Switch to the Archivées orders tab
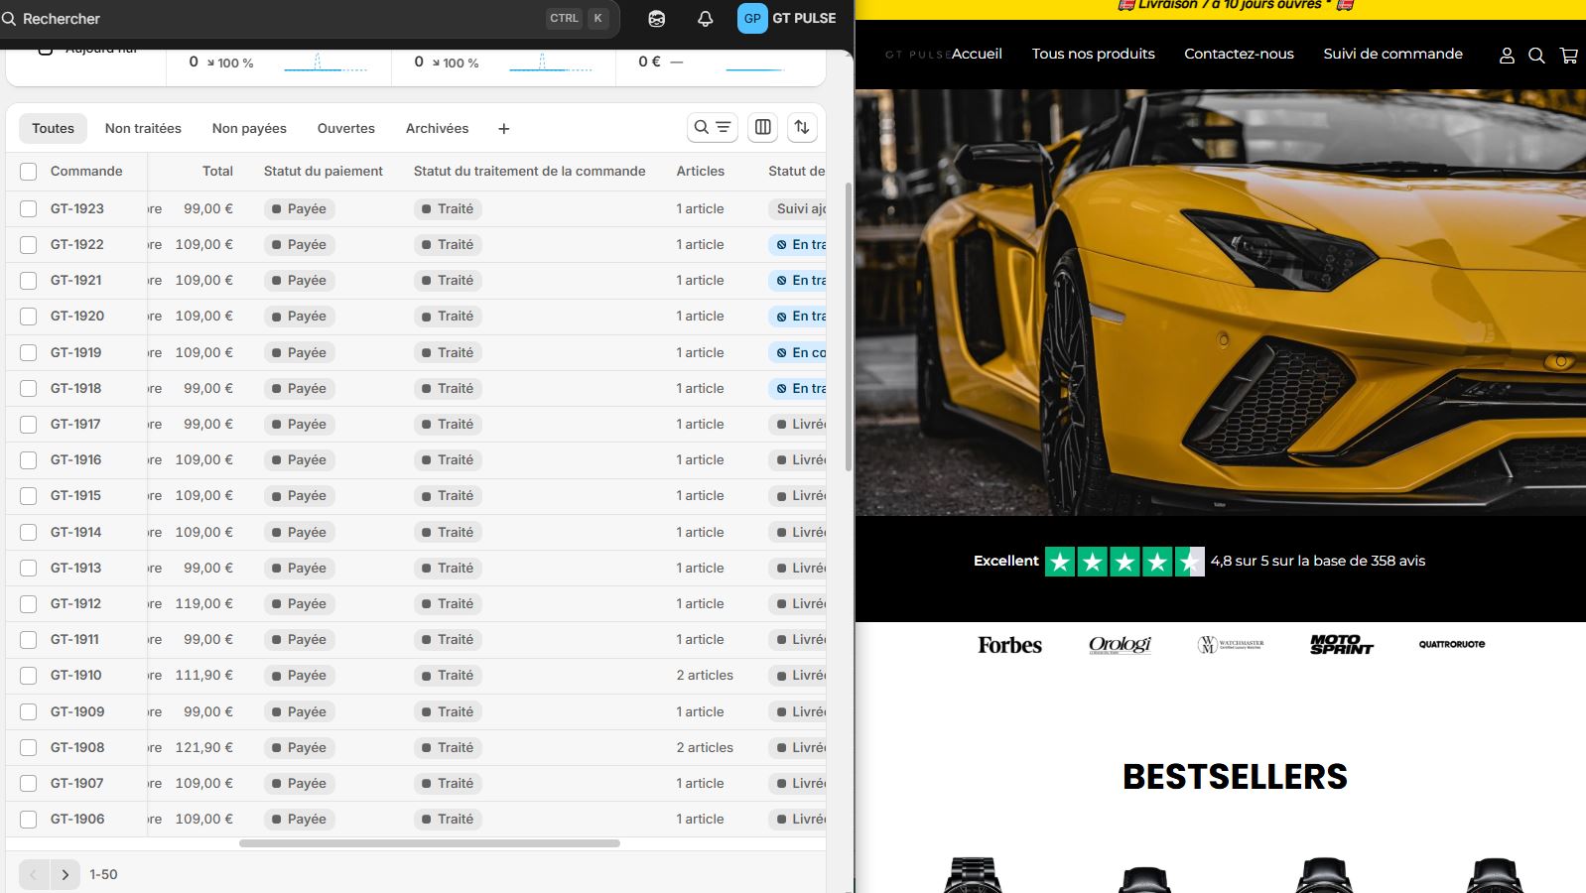The width and height of the screenshot is (1586, 893). 437,129
